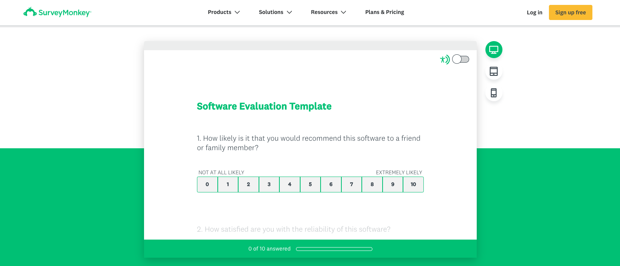Viewport: 620px width, 266px height.
Task: Expand the Products dropdown menu
Action: [x=224, y=12]
